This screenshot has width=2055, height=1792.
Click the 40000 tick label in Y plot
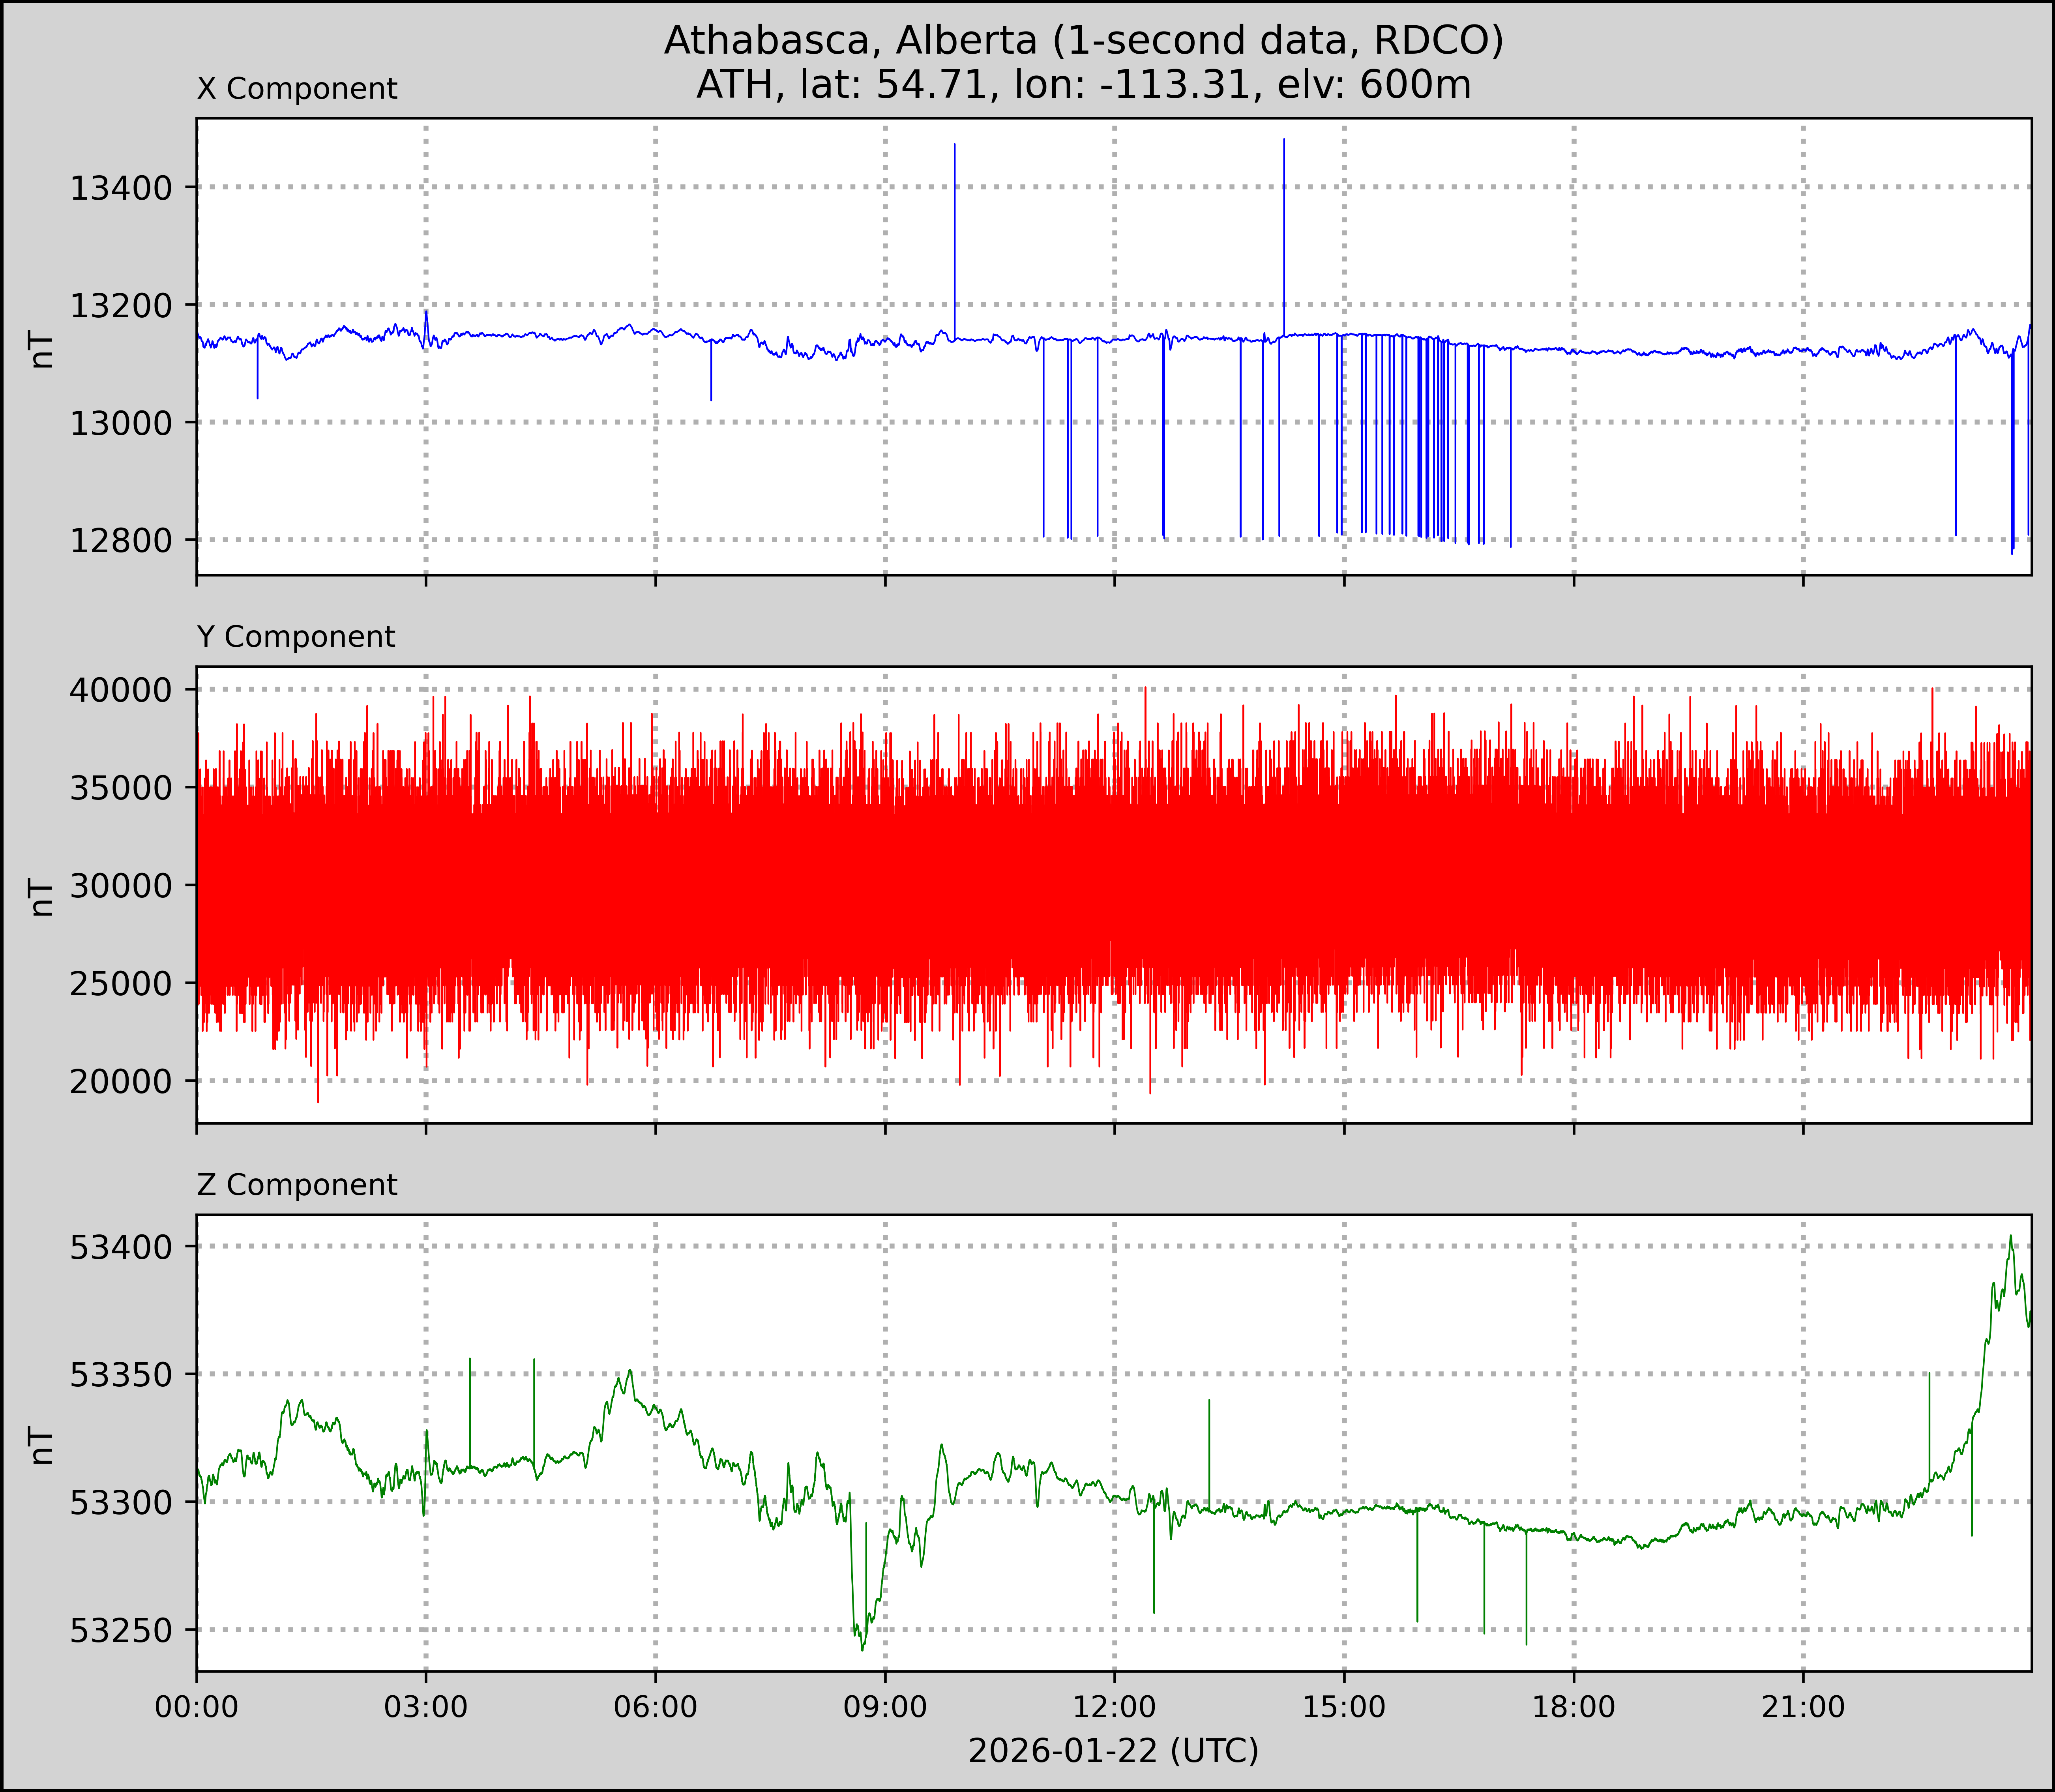(122, 690)
